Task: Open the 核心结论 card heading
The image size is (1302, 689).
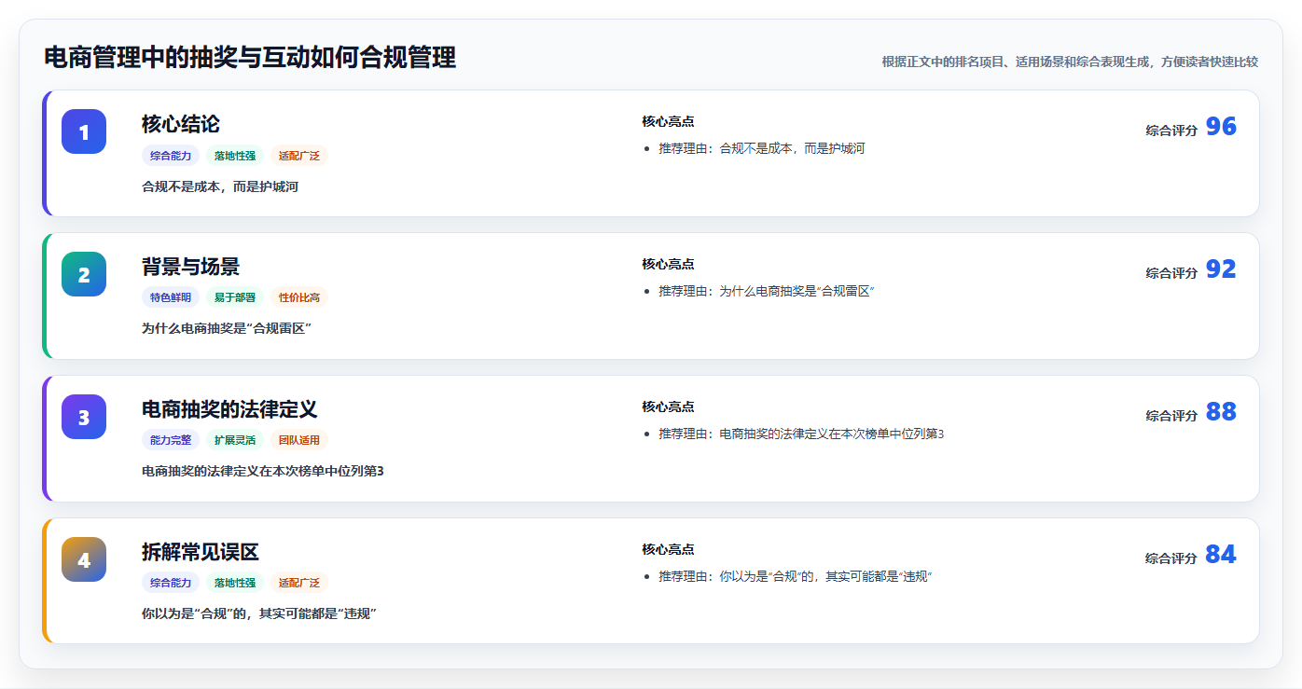Action: tap(181, 124)
